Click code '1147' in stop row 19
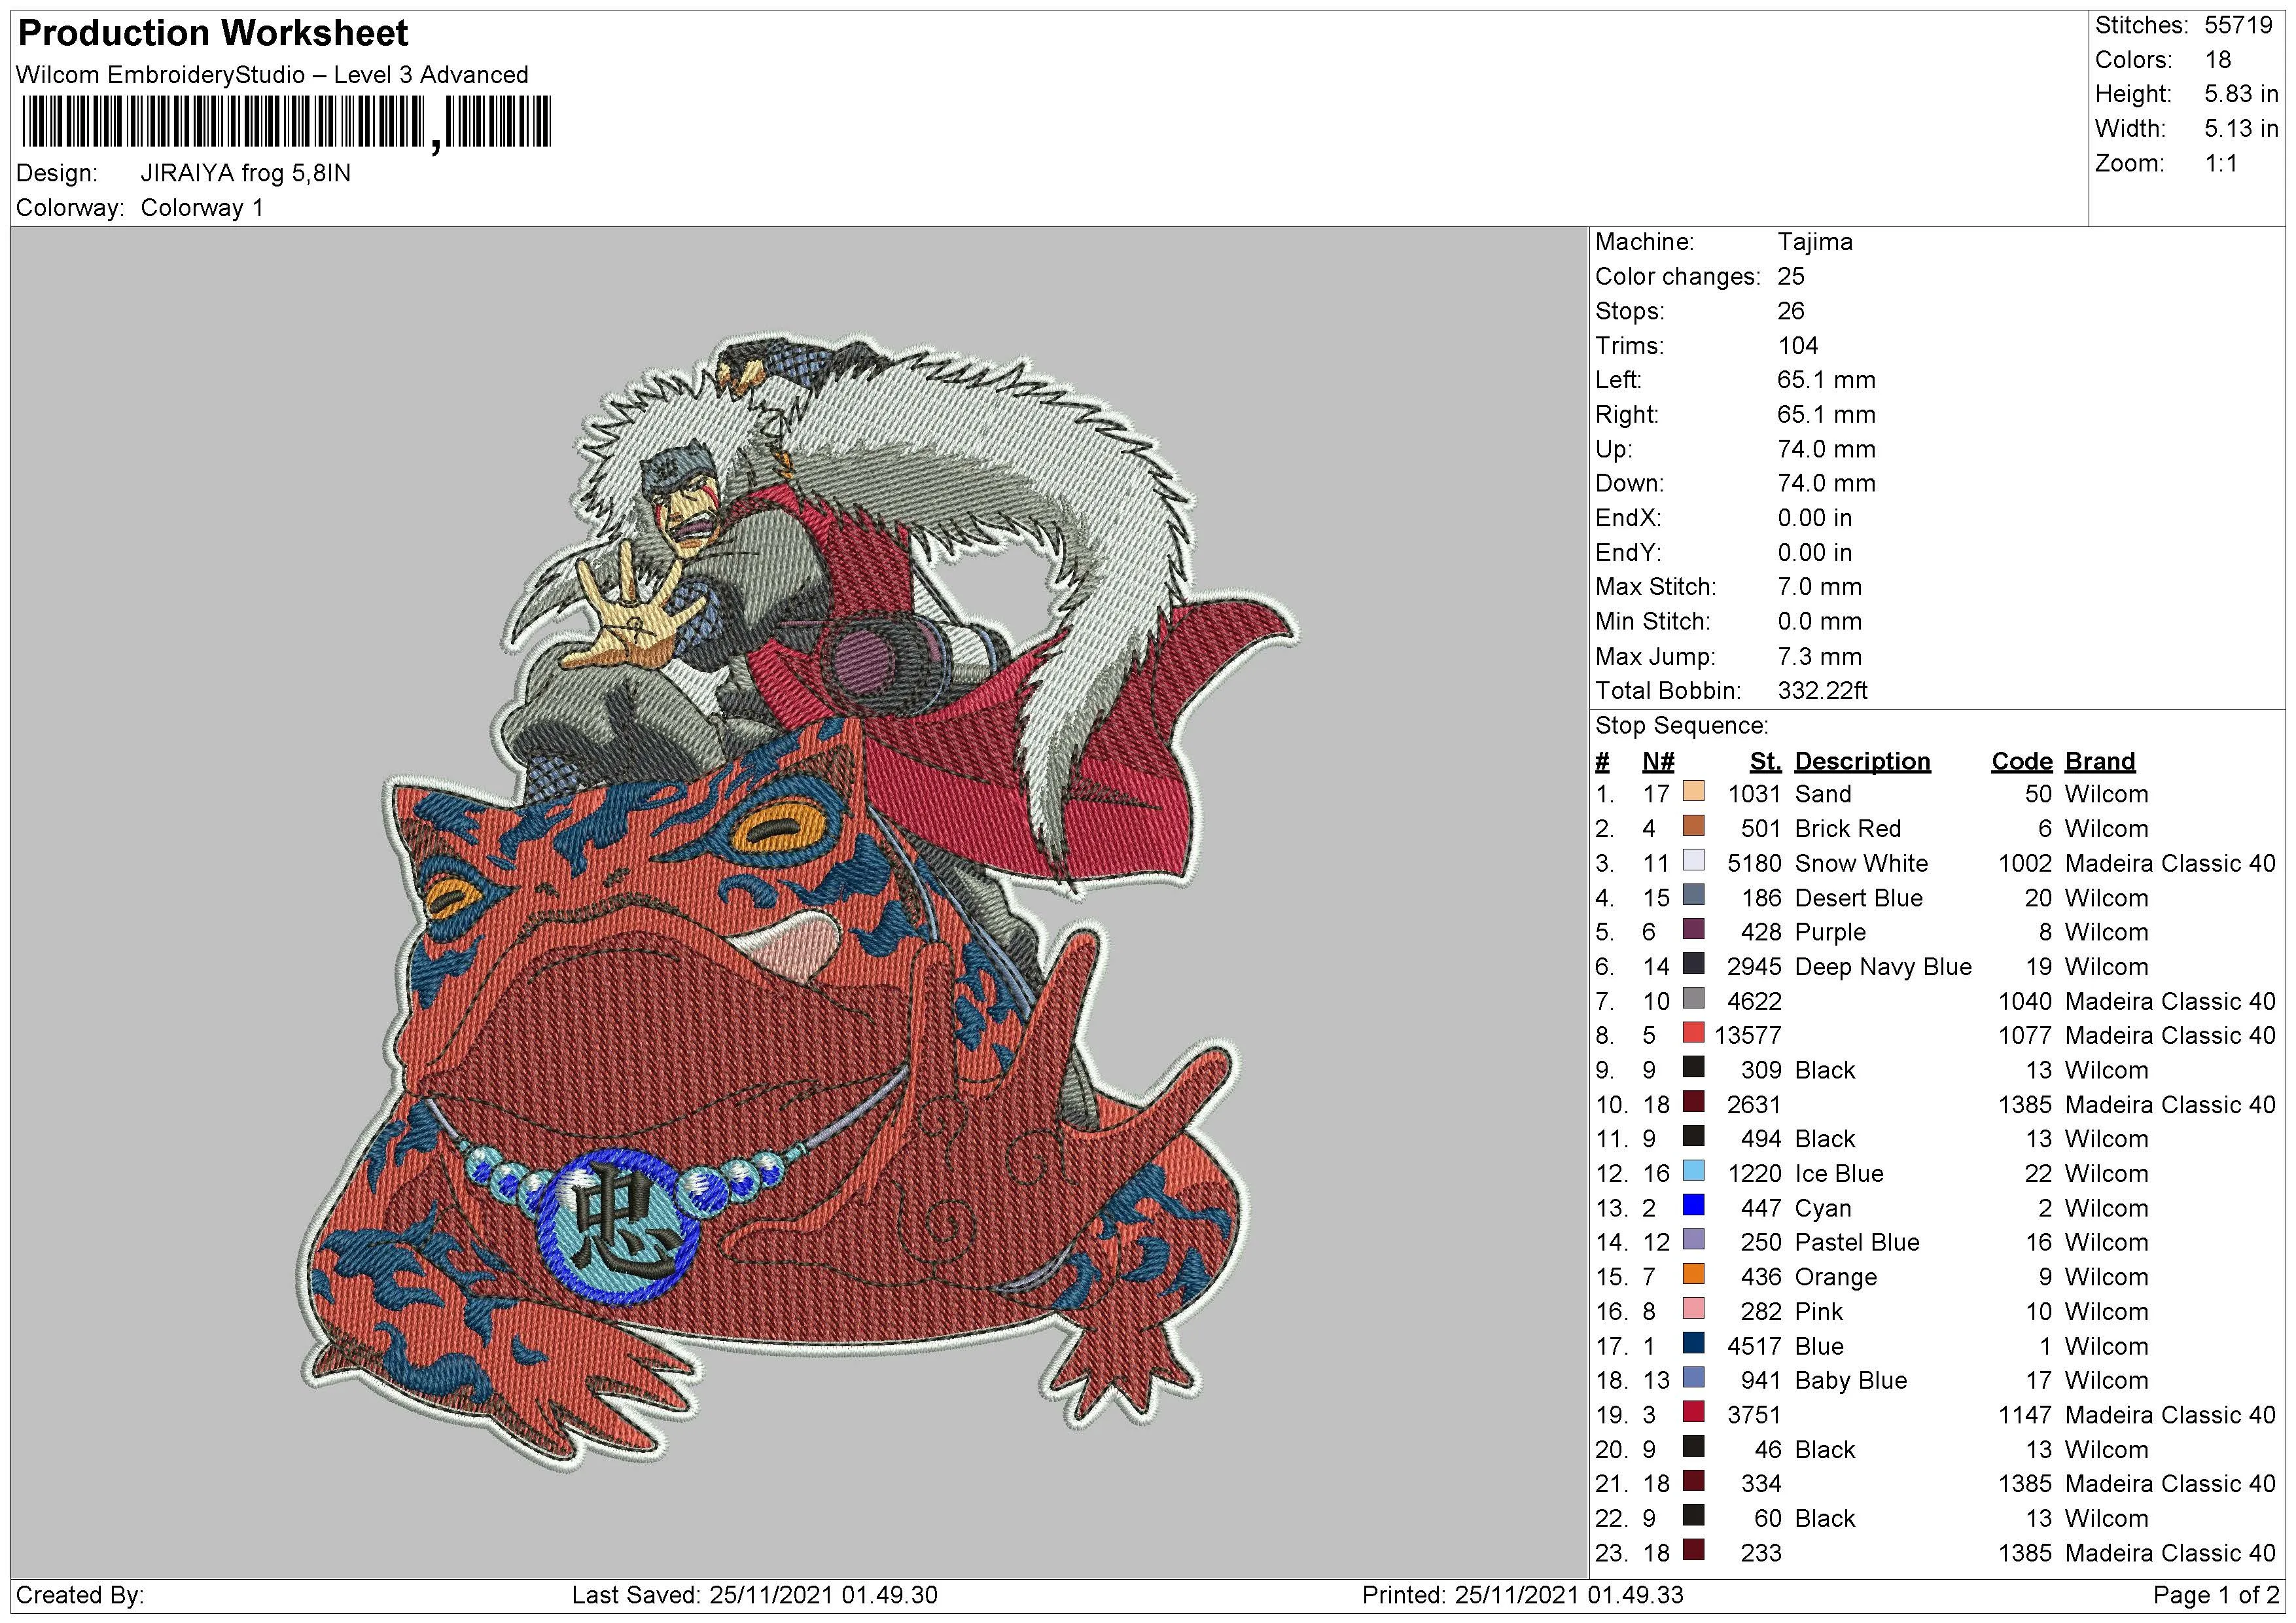The height and width of the screenshot is (1623, 2296). [2024, 1415]
